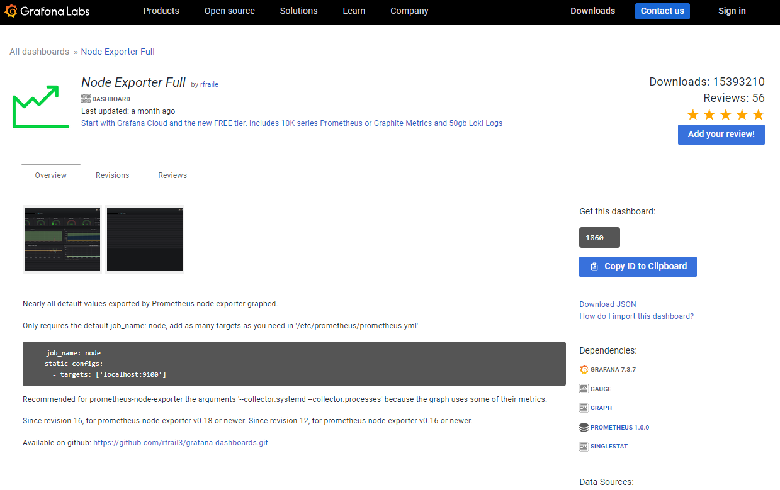Click the Contact us button

pyautogui.click(x=662, y=11)
